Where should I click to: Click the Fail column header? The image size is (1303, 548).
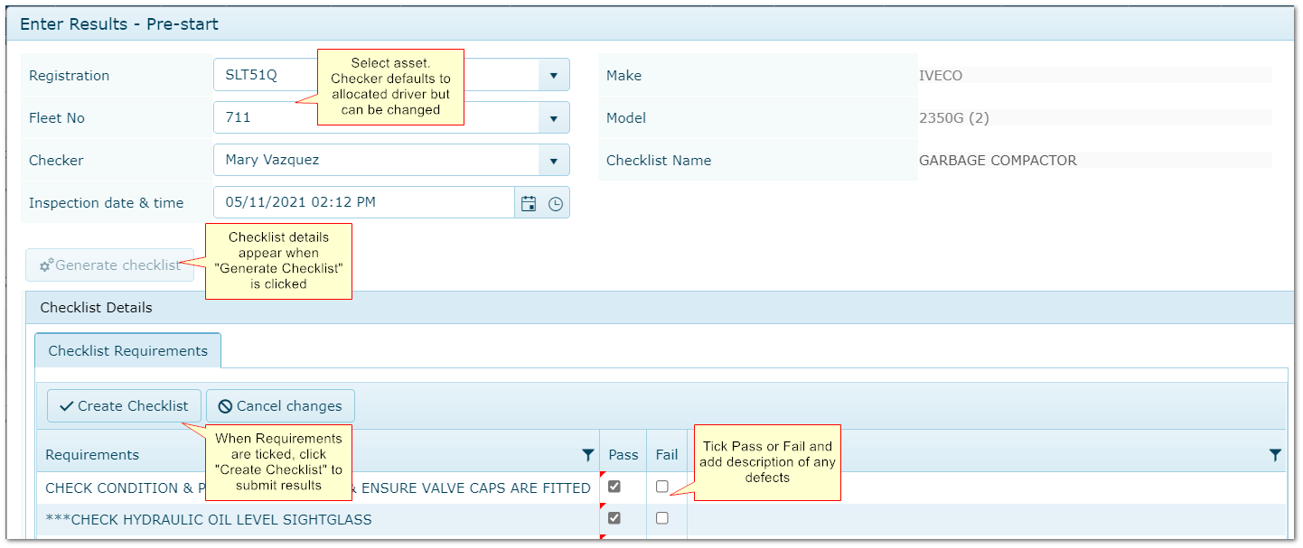[667, 455]
